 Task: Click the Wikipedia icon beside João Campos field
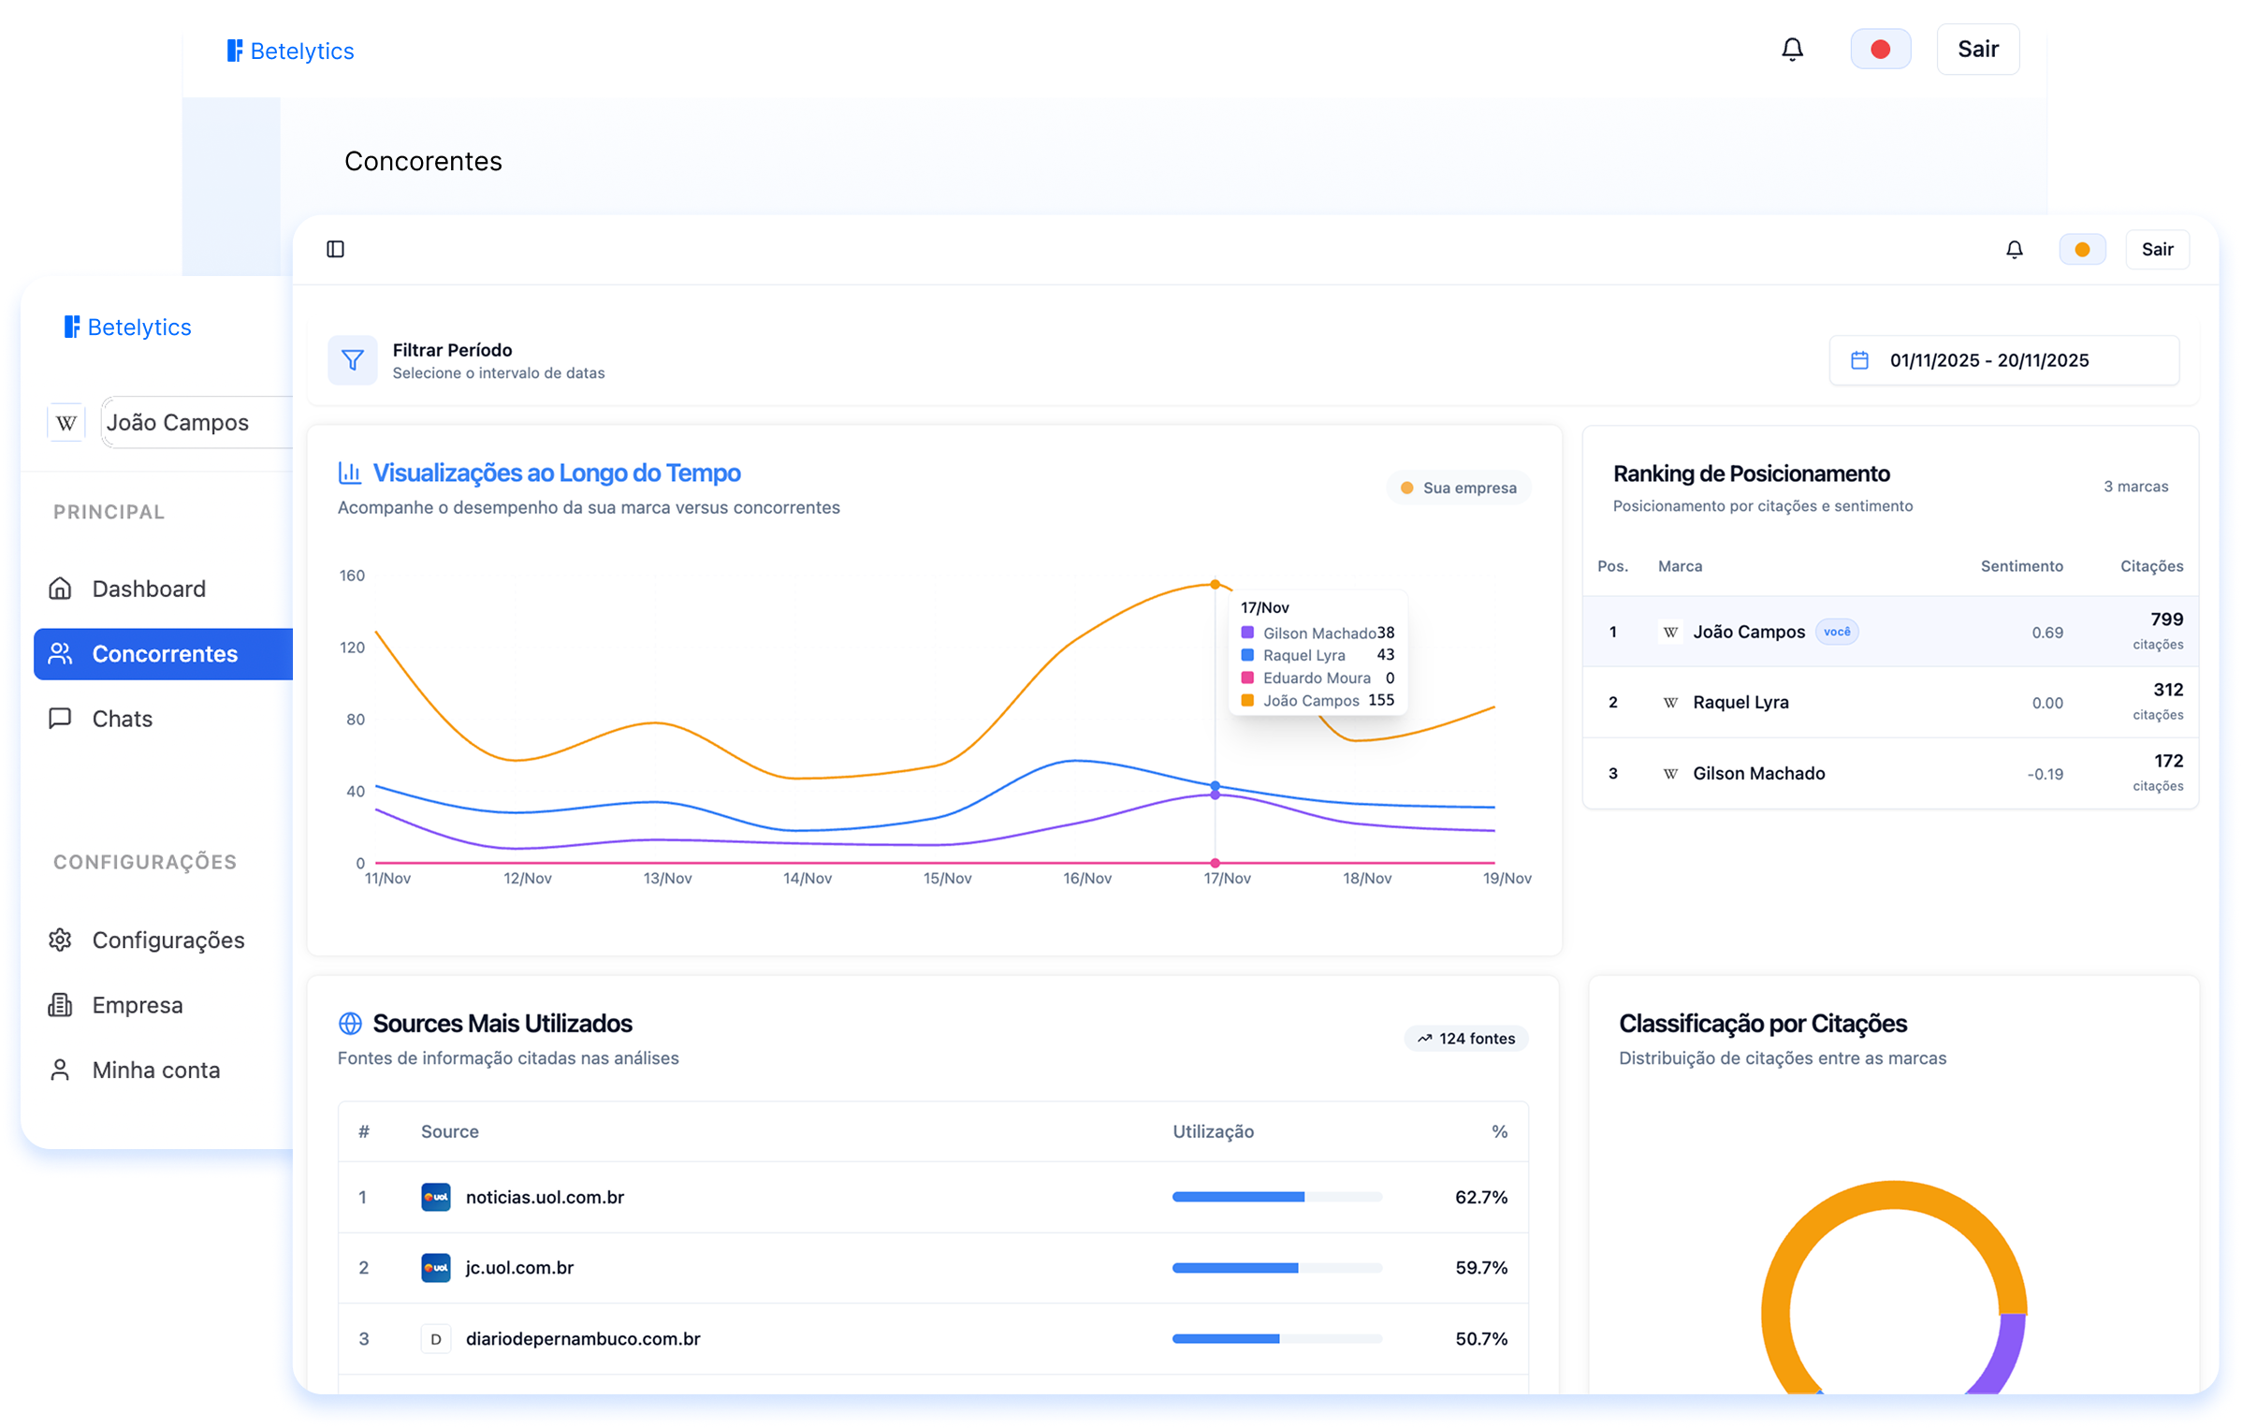66,422
